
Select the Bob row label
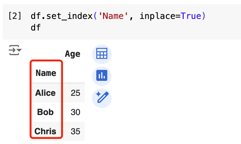tap(45, 112)
